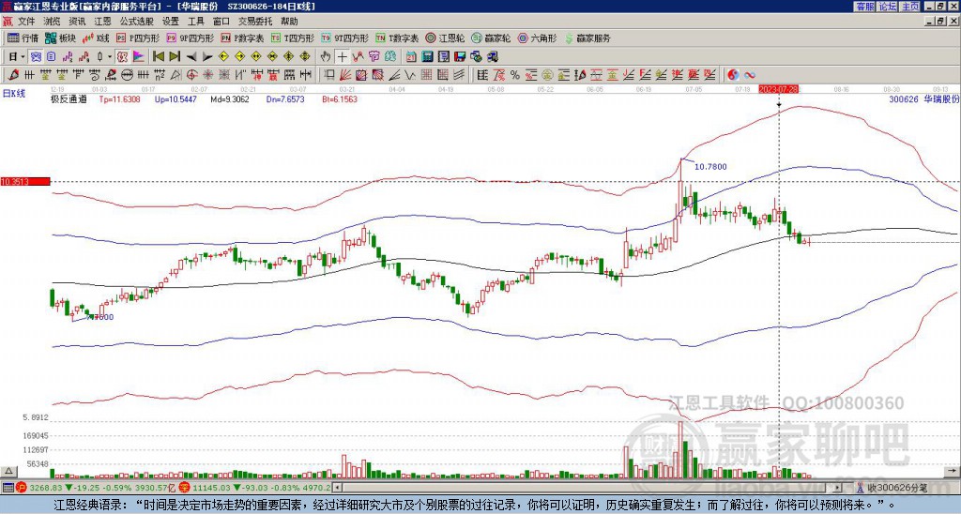961x514 pixels.
Task: Click the 收300626分笔 status entry
Action: point(892,488)
